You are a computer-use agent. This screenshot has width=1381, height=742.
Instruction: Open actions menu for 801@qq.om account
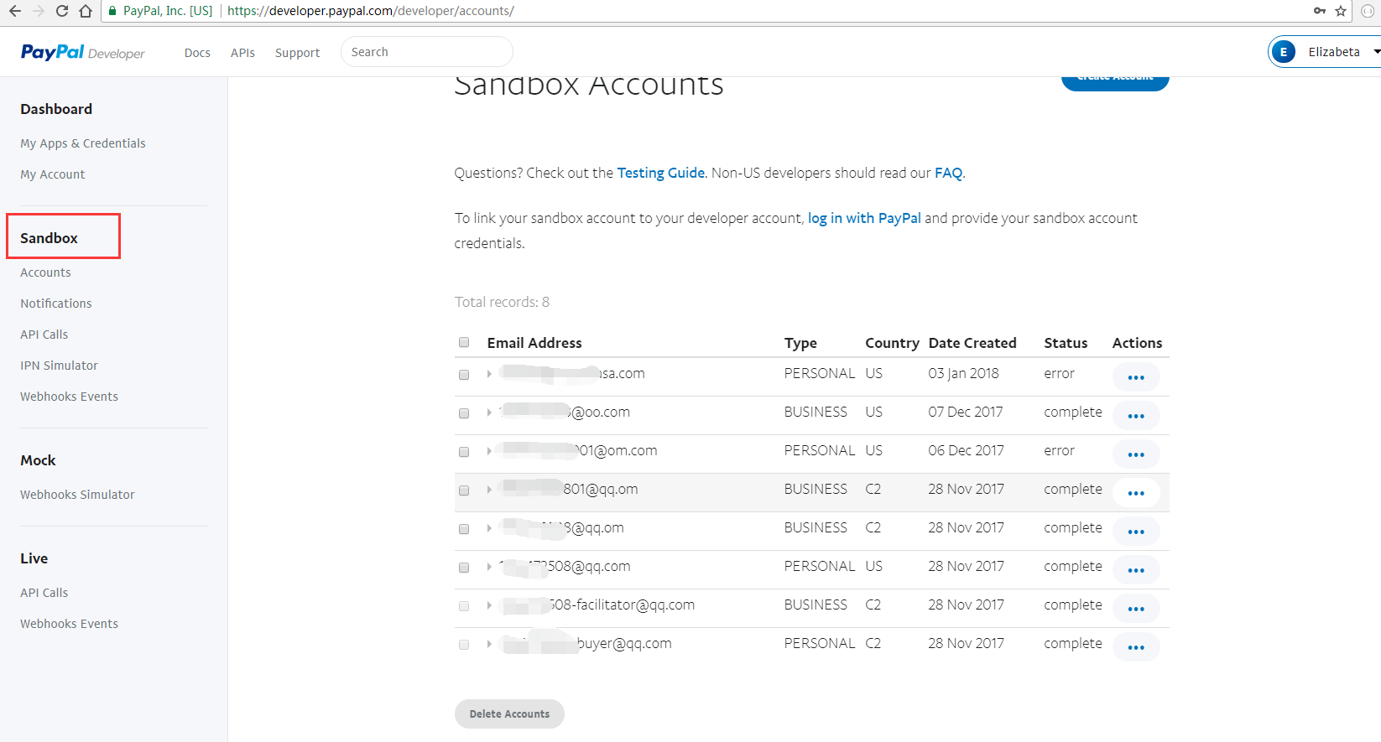[1136, 493]
